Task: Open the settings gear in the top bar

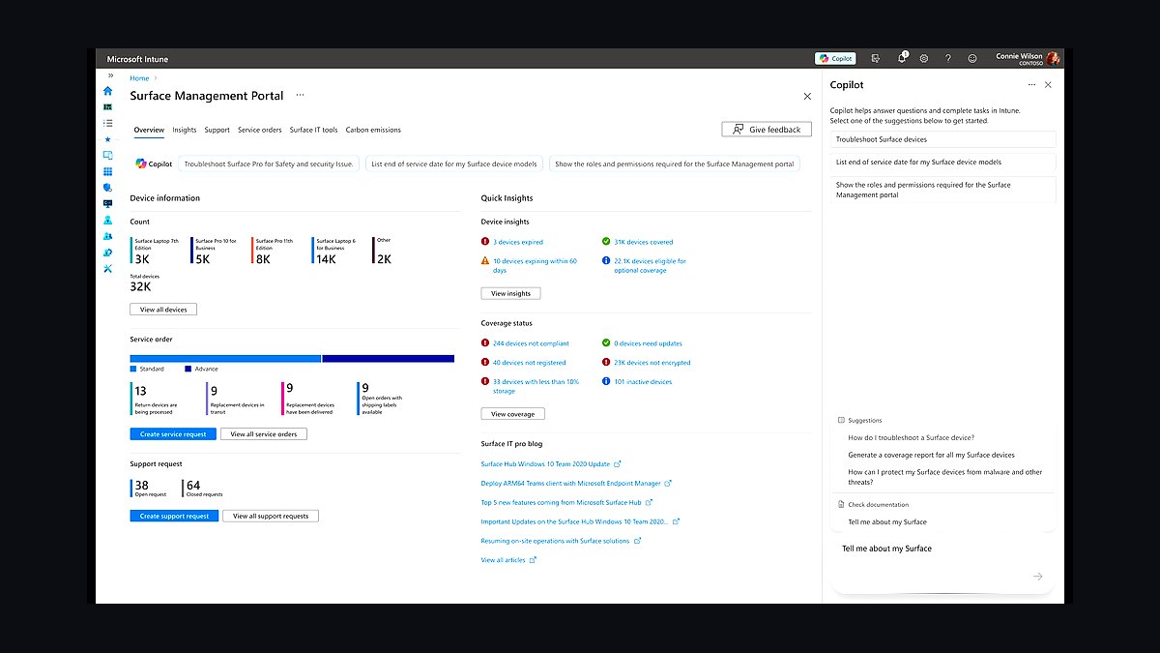Action: coord(924,58)
